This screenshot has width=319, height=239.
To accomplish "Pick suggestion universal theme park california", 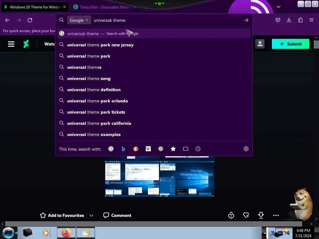I will click(154, 123).
